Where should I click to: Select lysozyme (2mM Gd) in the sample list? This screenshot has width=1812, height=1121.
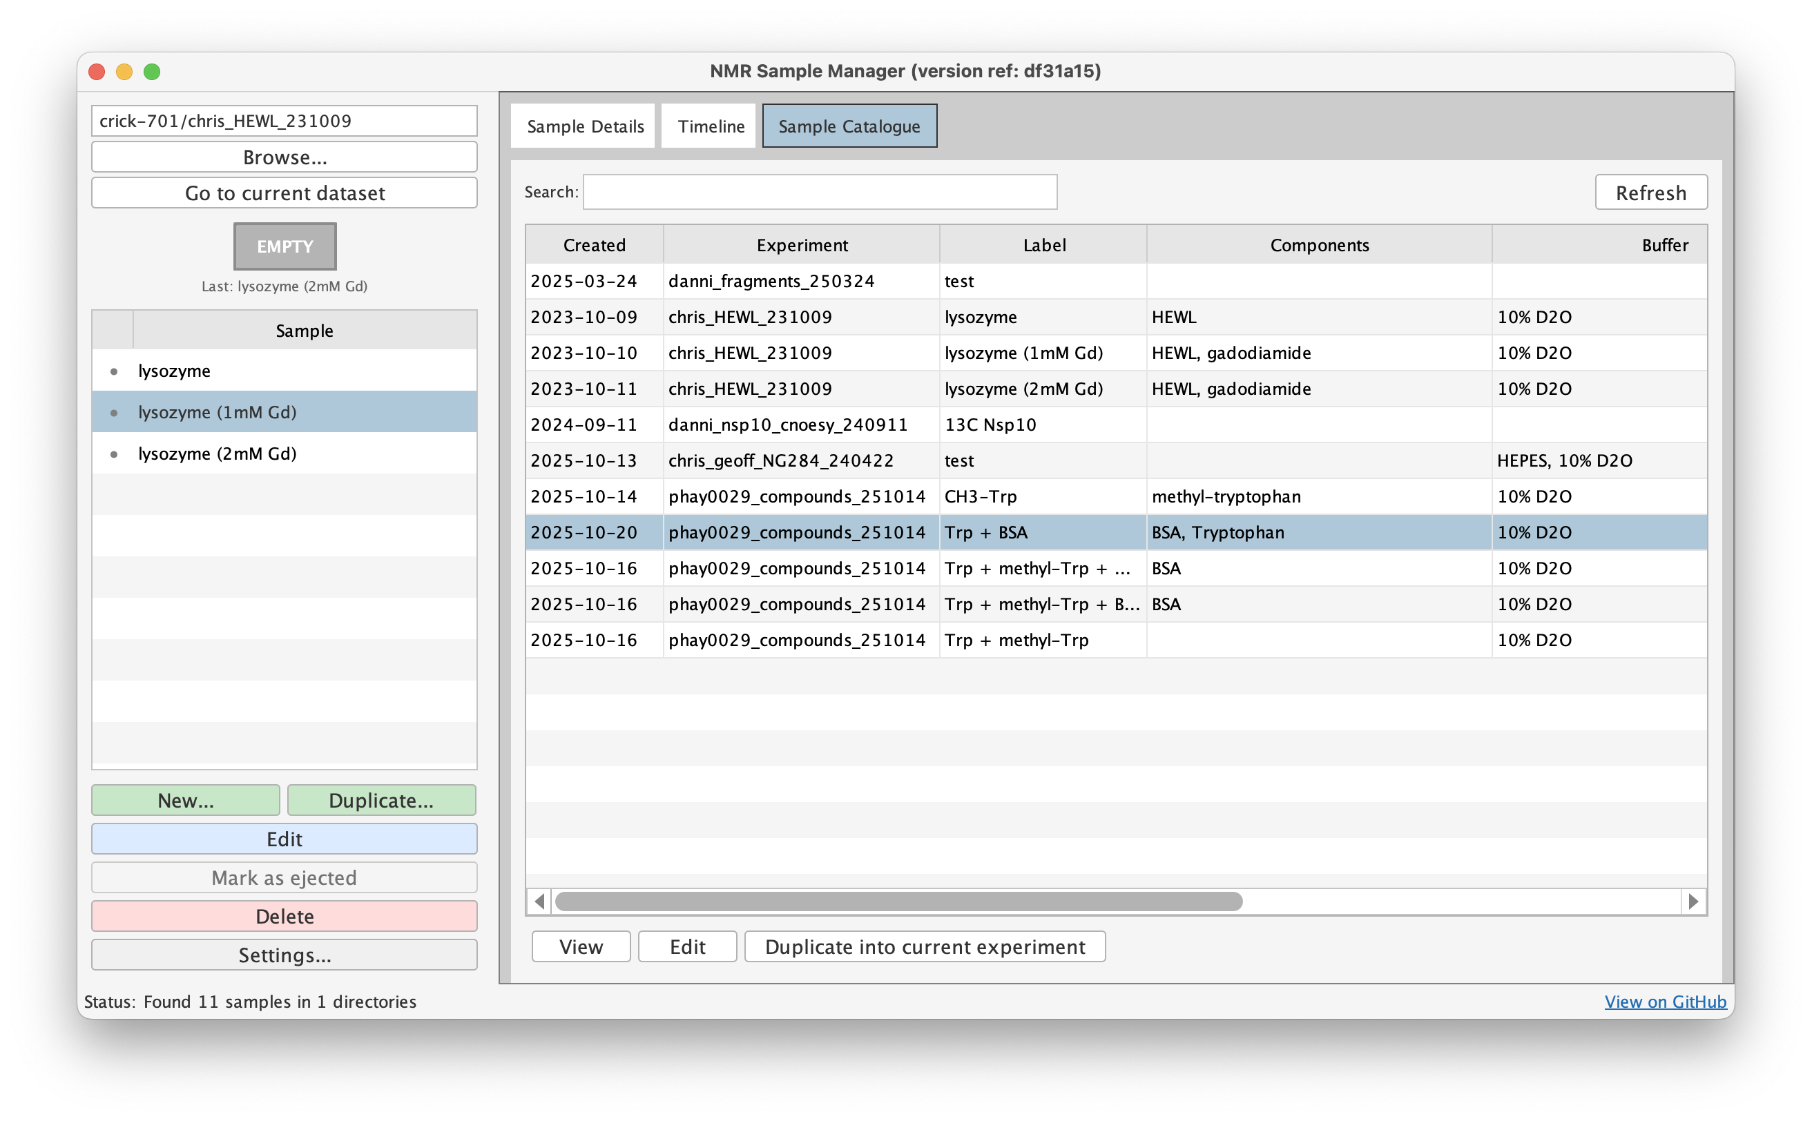tap(217, 453)
